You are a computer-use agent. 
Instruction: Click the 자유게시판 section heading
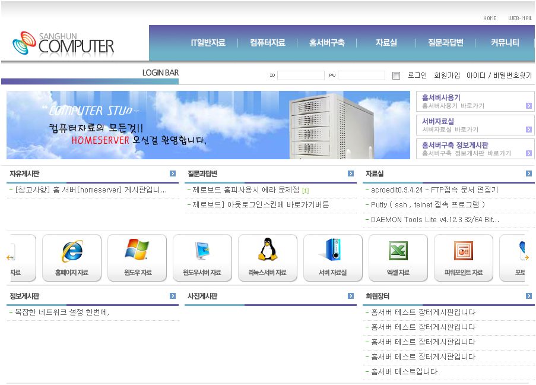point(24,173)
